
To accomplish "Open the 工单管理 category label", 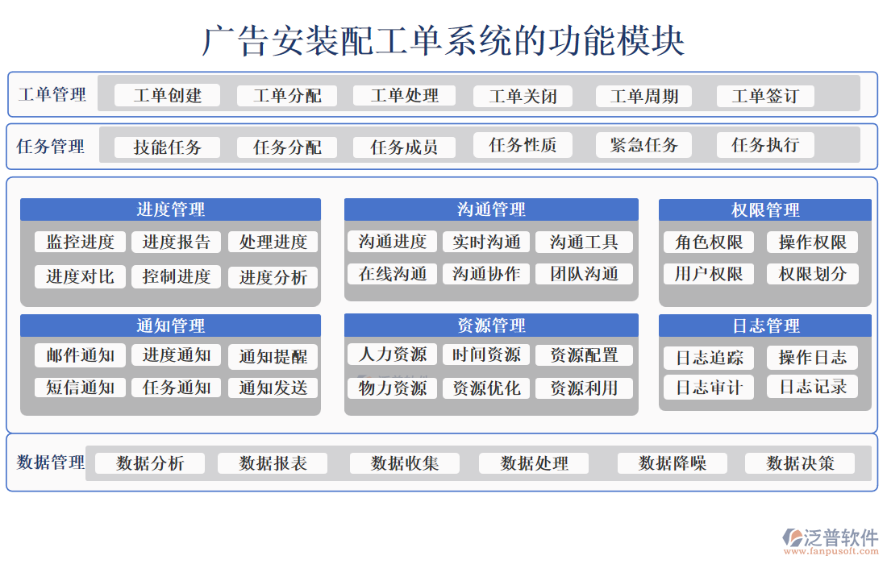I will (51, 94).
